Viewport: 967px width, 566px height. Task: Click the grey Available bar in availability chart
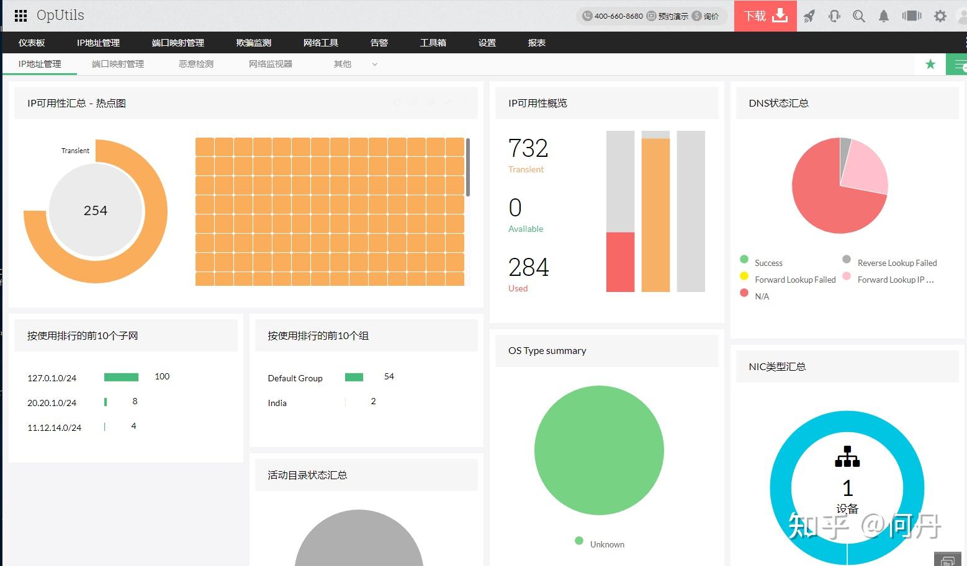[691, 211]
